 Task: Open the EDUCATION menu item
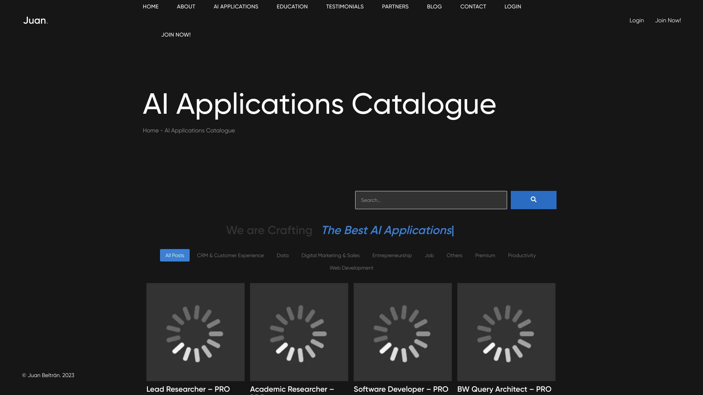pos(292,6)
